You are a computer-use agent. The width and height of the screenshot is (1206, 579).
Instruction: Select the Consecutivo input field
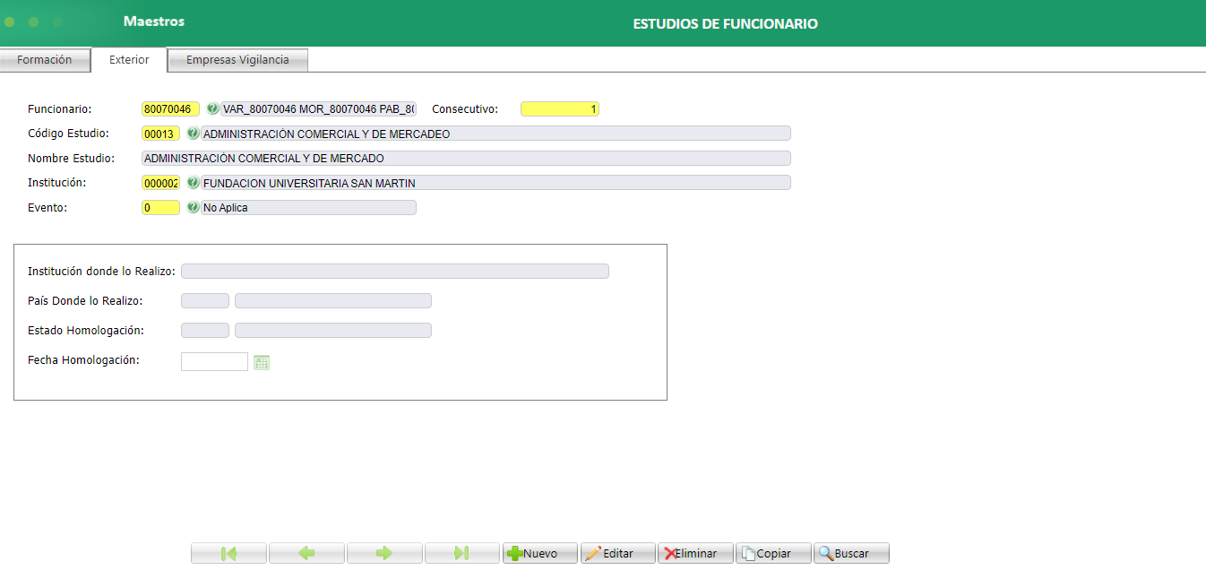559,108
